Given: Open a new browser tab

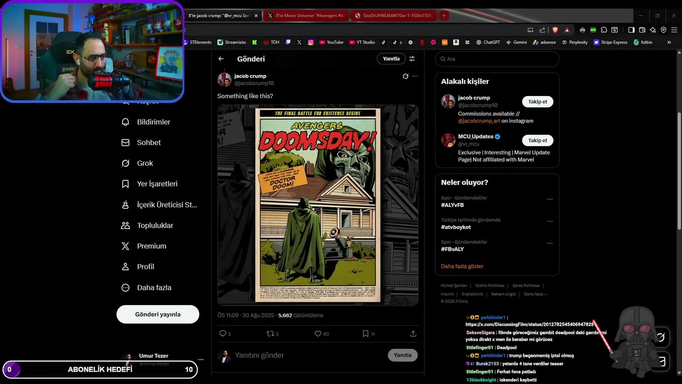Looking at the screenshot, I should 443,15.
